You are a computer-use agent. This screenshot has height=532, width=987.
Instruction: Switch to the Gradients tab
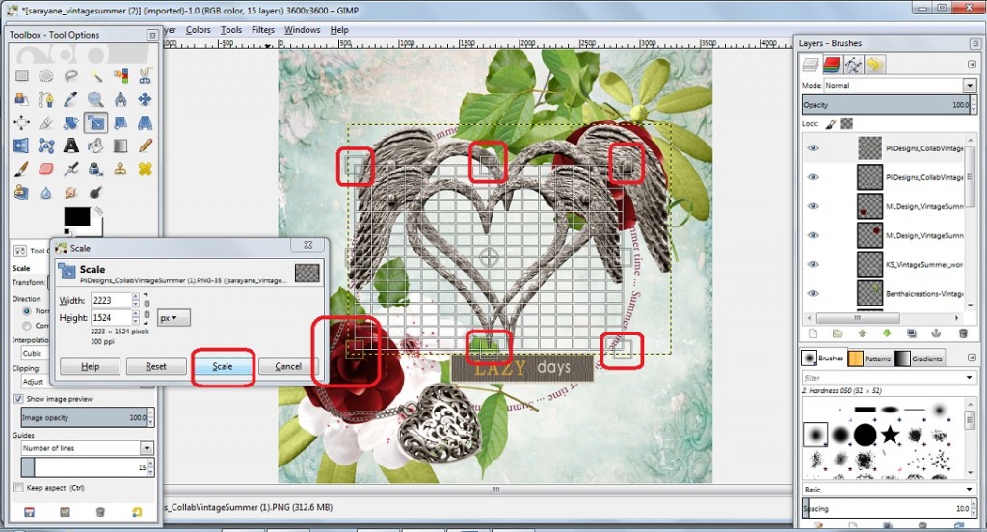point(919,359)
